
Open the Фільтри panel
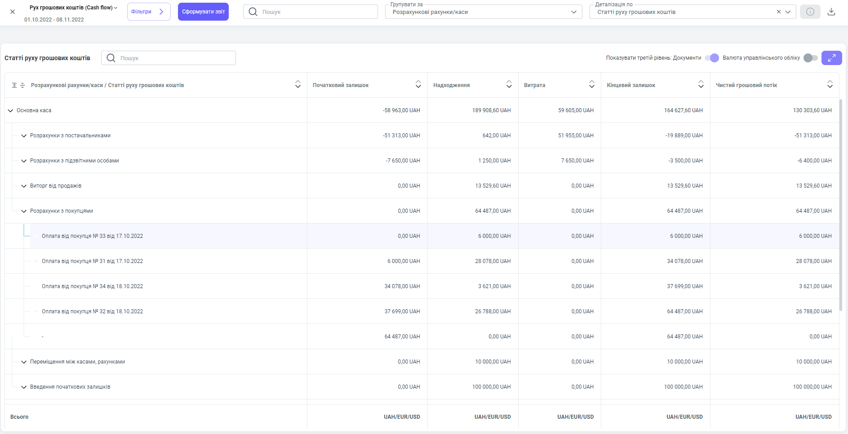coord(148,12)
